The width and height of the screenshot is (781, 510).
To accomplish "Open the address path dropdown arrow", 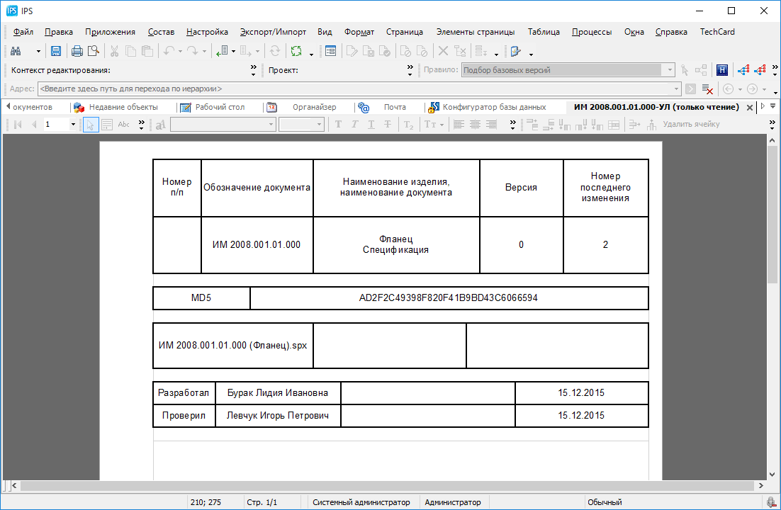I will pyautogui.click(x=677, y=89).
